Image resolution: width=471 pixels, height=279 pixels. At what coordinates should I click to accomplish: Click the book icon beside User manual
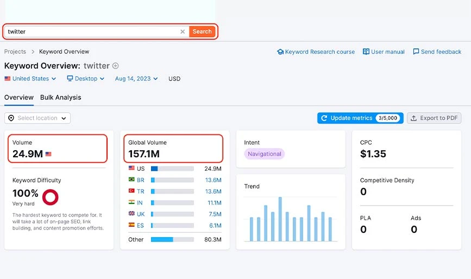tap(366, 52)
